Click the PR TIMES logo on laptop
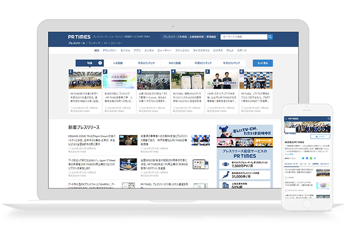This screenshot has width=349, height=233. (79, 37)
